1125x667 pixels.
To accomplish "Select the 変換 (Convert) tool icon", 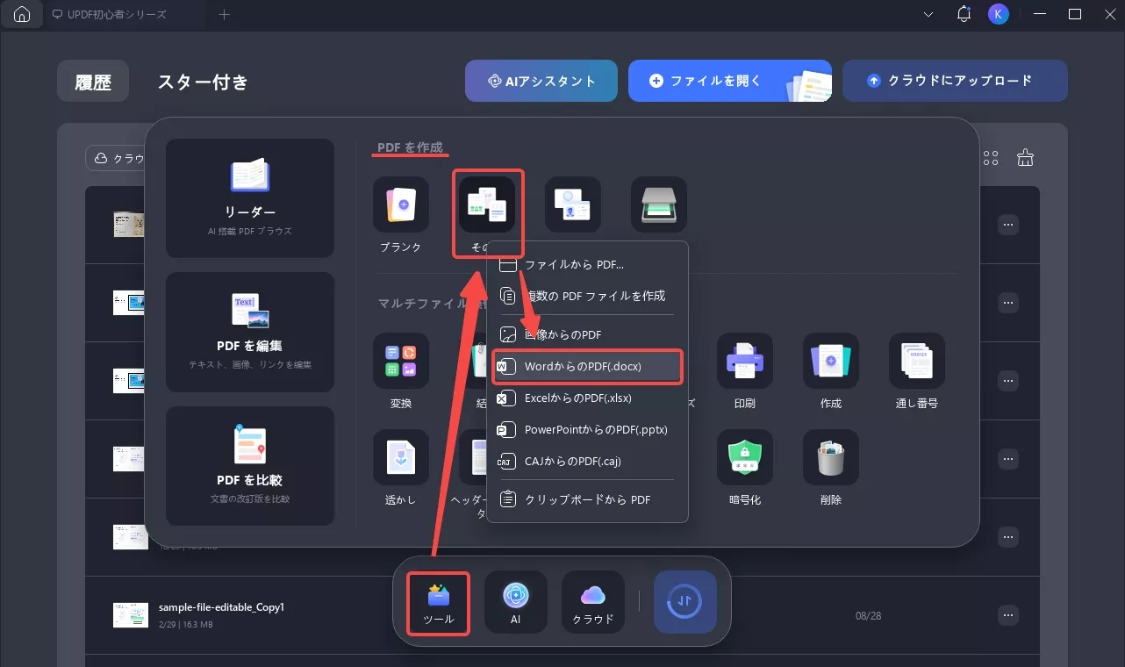I will (401, 362).
